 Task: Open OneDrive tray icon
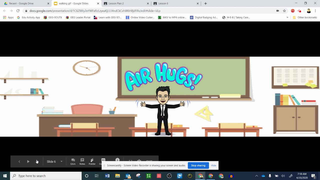[x=263, y=176]
